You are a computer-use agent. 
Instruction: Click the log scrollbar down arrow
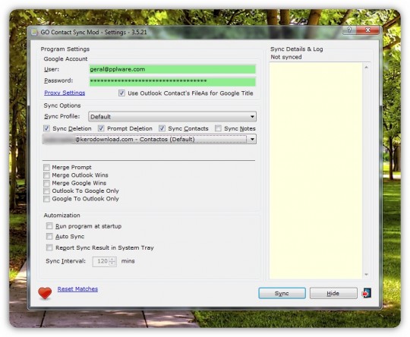click(366, 274)
